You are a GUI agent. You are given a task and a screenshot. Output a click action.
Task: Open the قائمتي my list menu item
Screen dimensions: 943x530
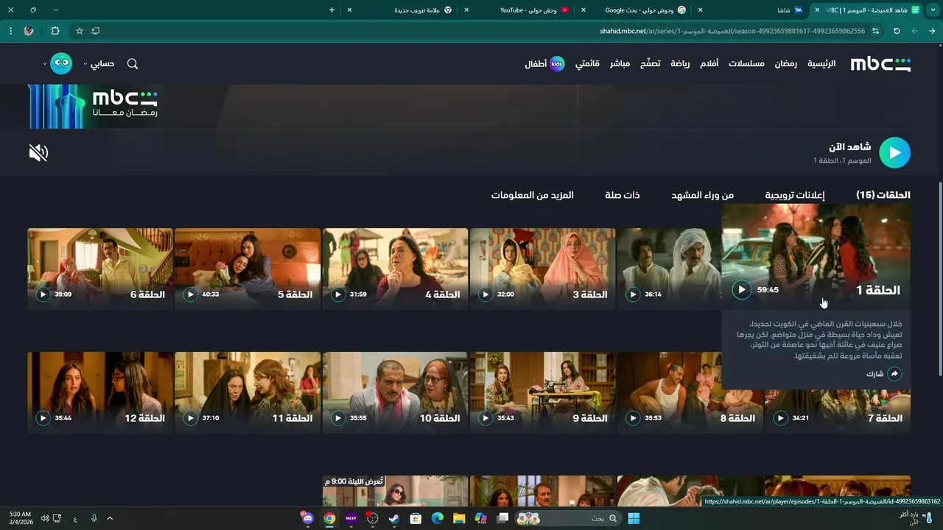[x=587, y=64]
